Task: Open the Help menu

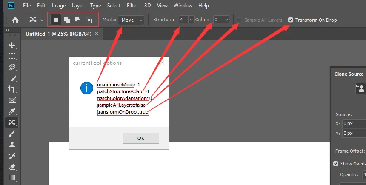Action: pyautogui.click(x=203, y=6)
